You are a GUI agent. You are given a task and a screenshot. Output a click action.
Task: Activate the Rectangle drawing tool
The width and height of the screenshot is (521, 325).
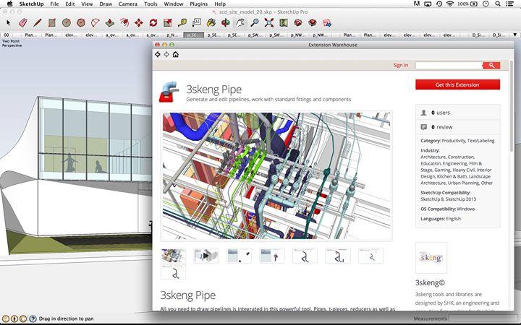[x=51, y=23]
